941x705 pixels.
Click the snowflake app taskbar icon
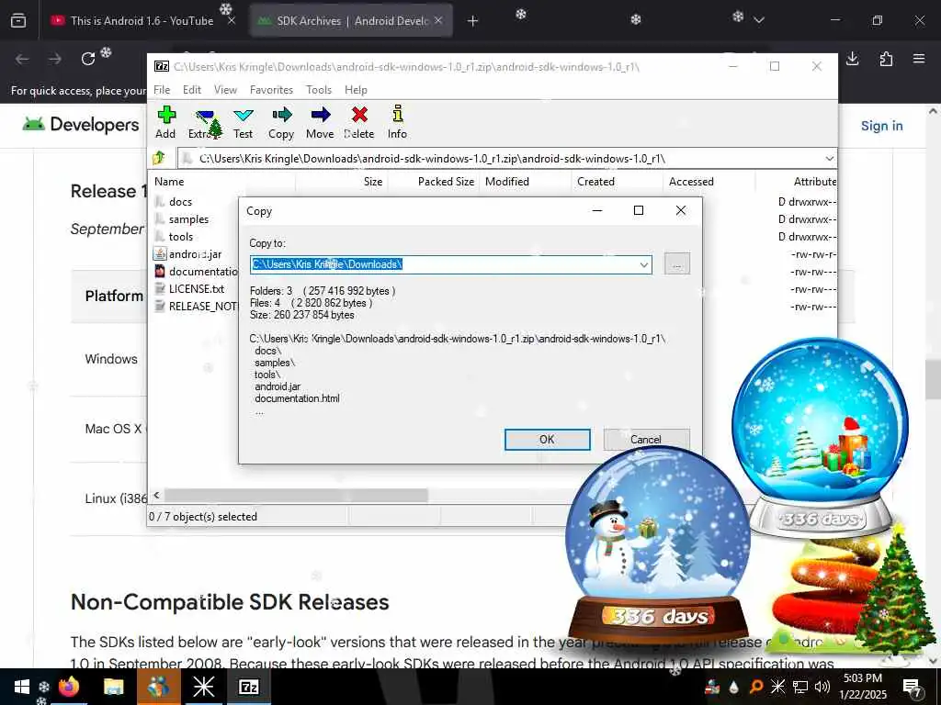coord(203,687)
